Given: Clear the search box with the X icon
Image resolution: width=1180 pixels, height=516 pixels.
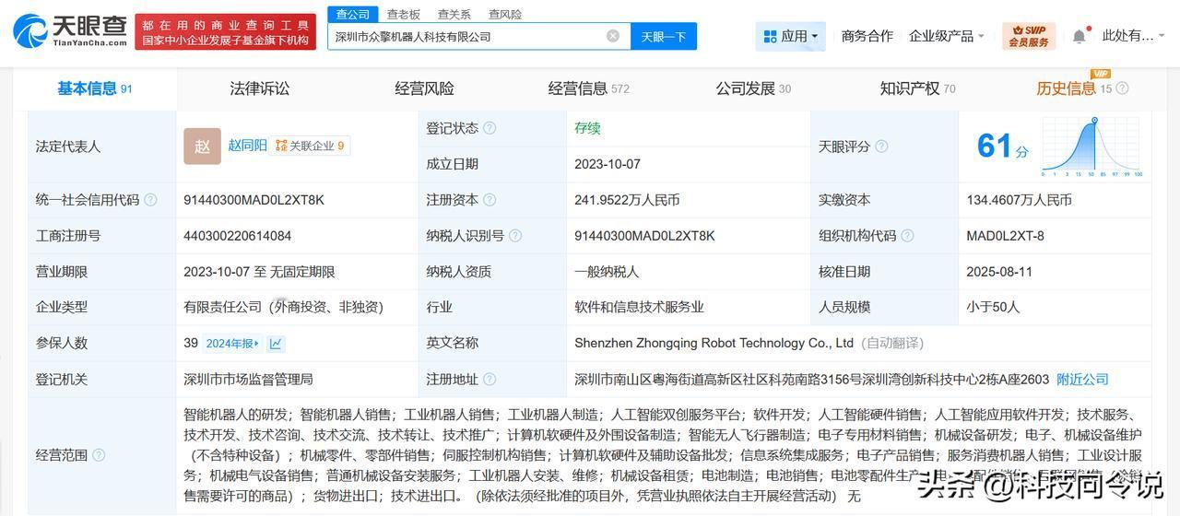Looking at the screenshot, I should [x=613, y=36].
